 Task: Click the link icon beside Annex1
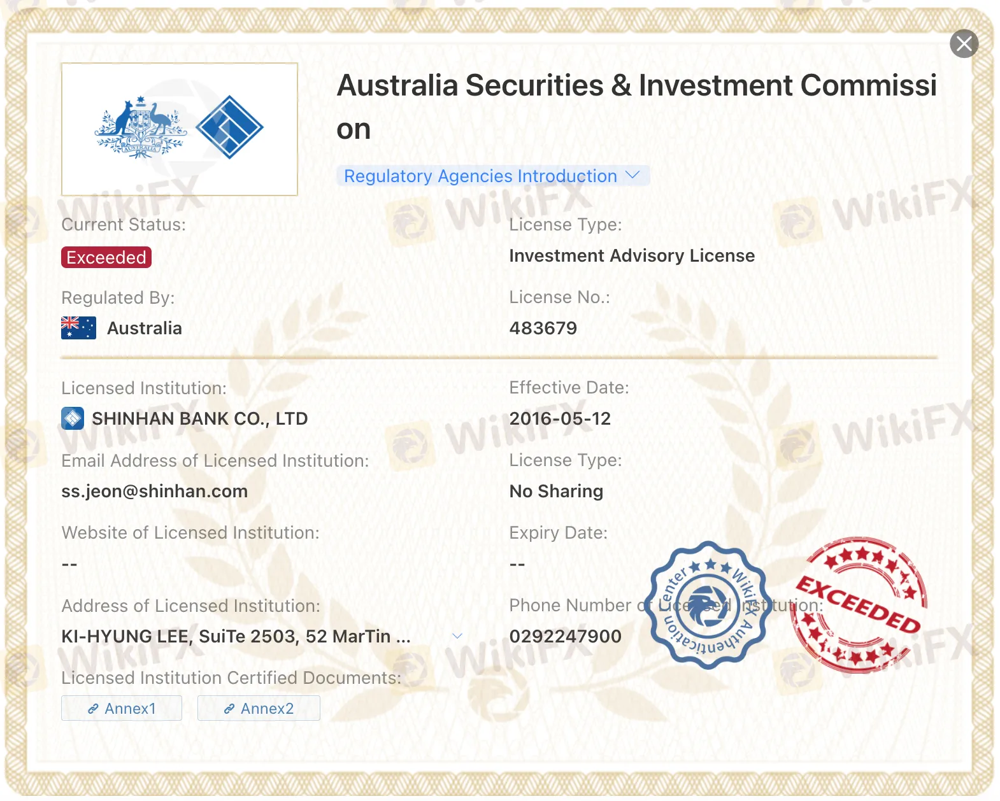tap(93, 709)
